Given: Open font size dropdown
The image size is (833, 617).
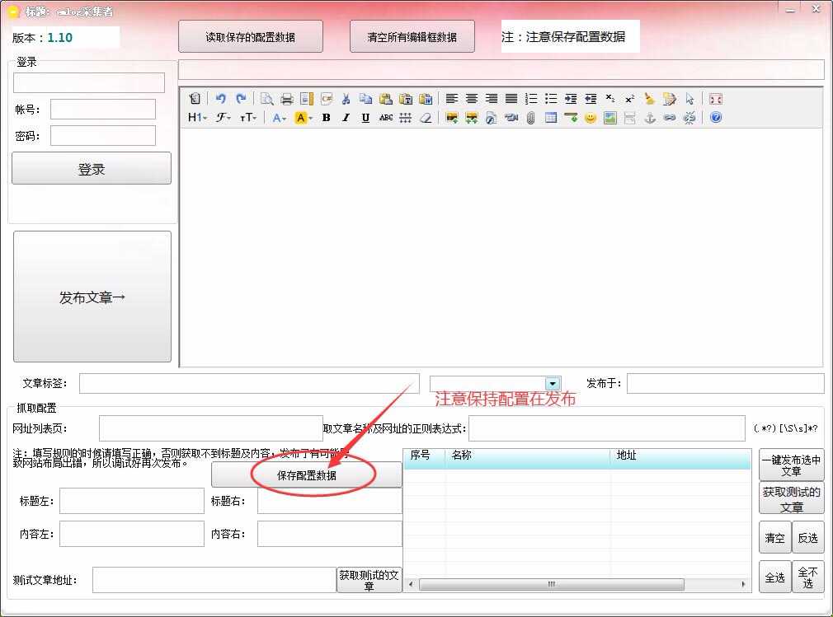Looking at the screenshot, I should [248, 117].
